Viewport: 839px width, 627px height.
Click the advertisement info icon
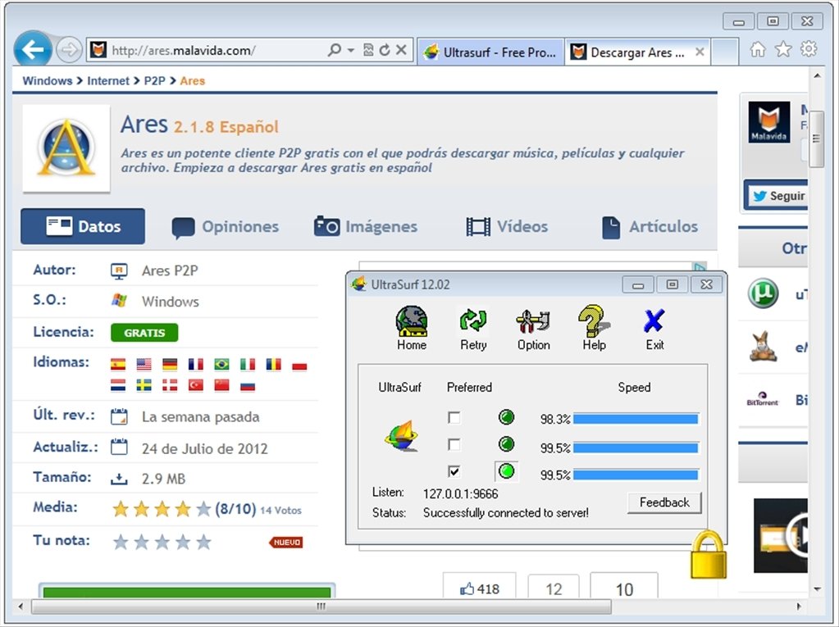click(x=700, y=266)
